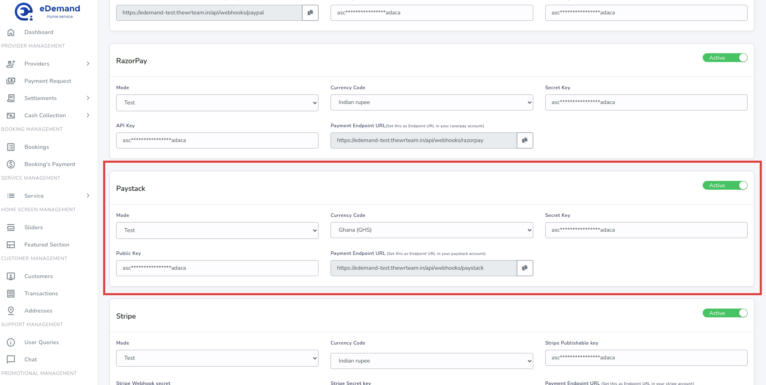Toggle Paystack Active switch

tap(725, 185)
